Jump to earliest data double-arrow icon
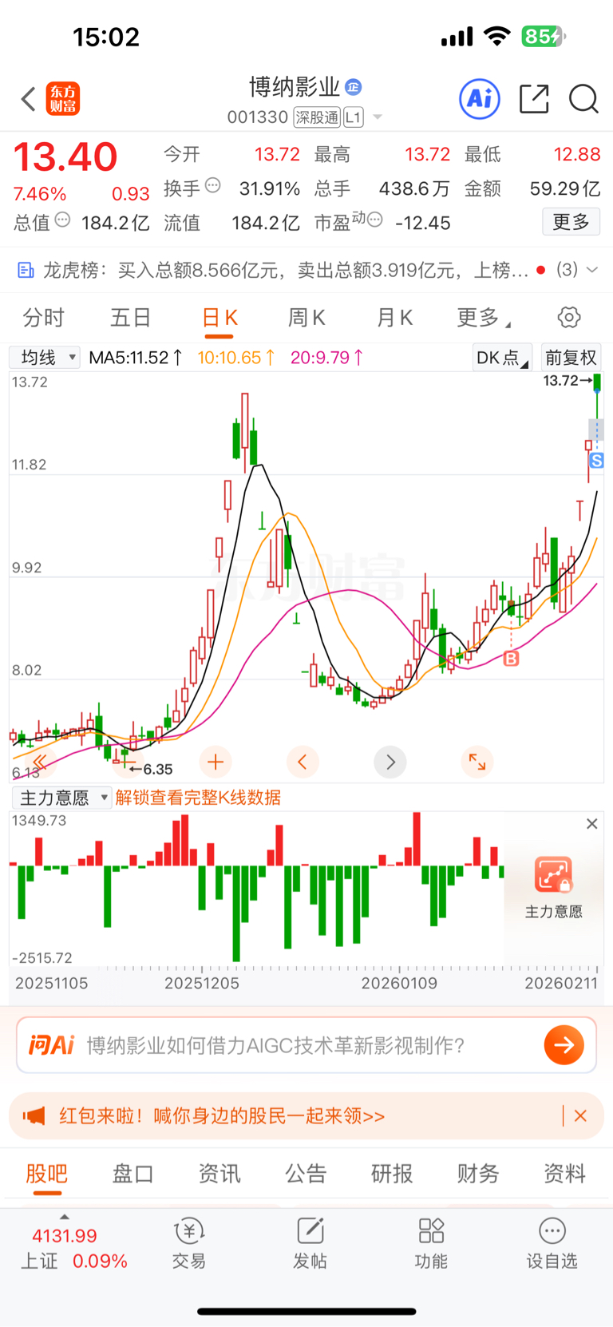Viewport: 613px width, 1327px height. [x=40, y=762]
